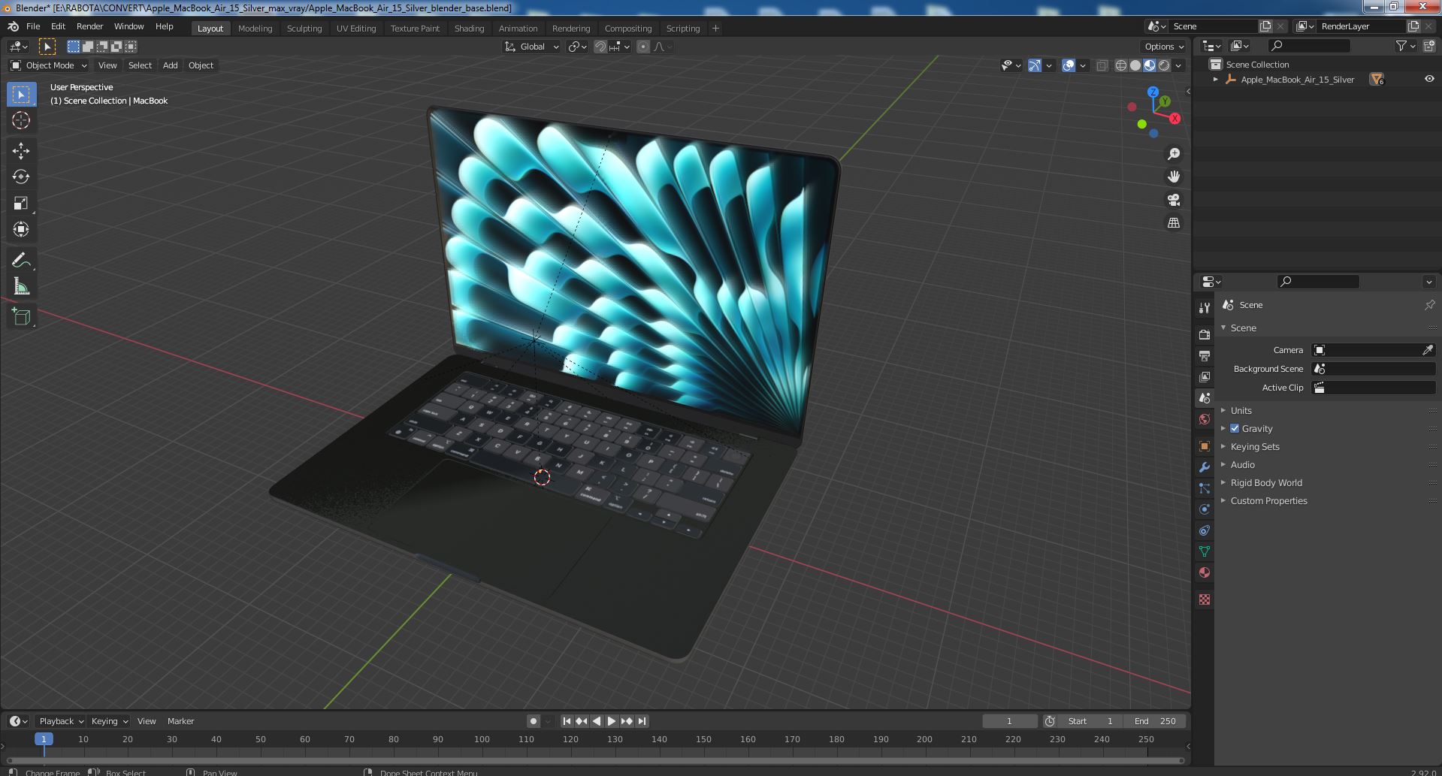Screen dimensions: 1442x776
Task: Click the End frame field
Action: 1155,721
